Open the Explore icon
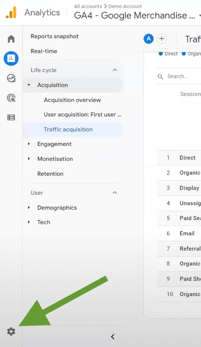The image size is (201, 347). 11,78
